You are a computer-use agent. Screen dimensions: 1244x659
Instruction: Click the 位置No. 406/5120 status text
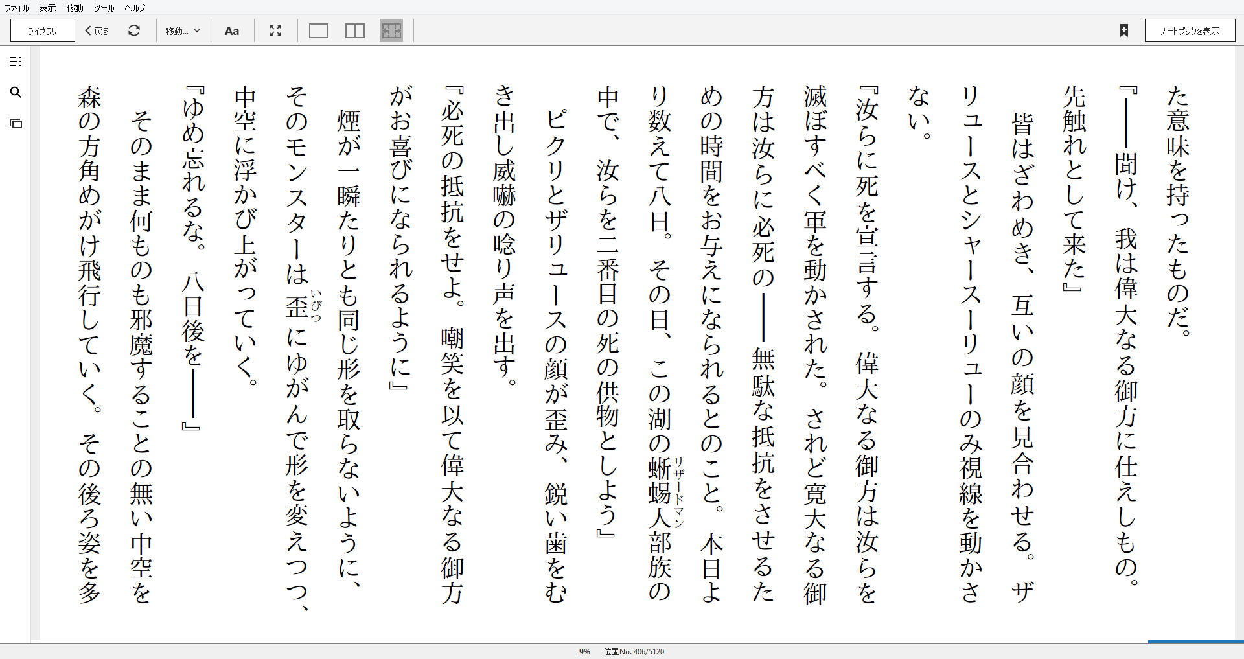634,652
